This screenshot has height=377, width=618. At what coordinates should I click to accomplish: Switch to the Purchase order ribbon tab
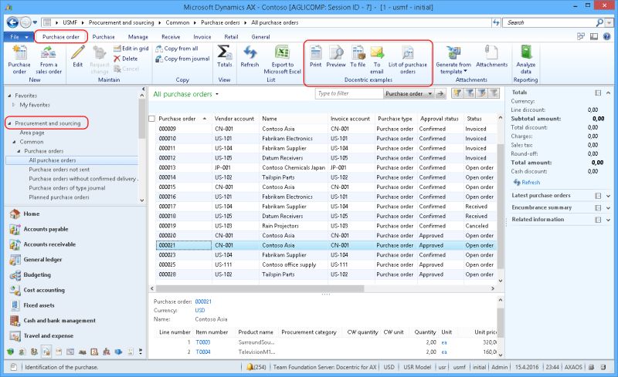click(x=61, y=36)
